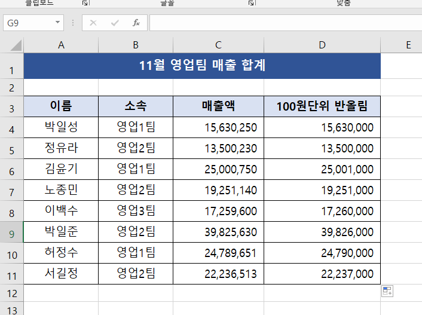Select the cell 김윤기
This screenshot has height=315, width=422.
[x=61, y=169]
